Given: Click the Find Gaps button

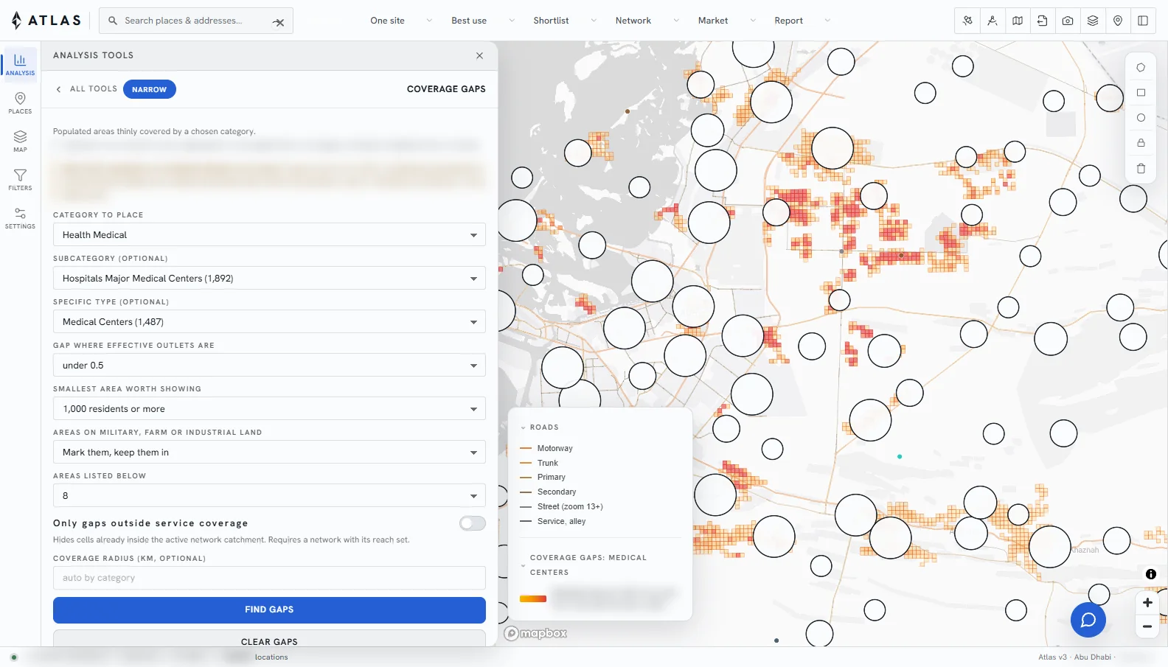Looking at the screenshot, I should tap(269, 610).
